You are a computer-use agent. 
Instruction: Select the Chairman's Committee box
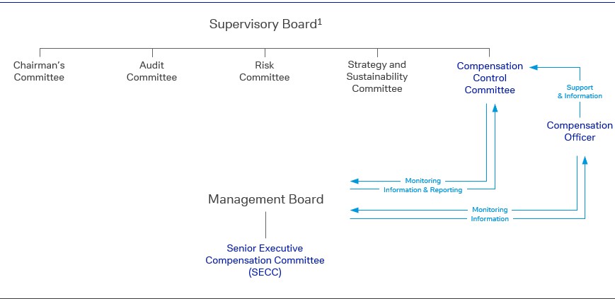[x=39, y=71]
